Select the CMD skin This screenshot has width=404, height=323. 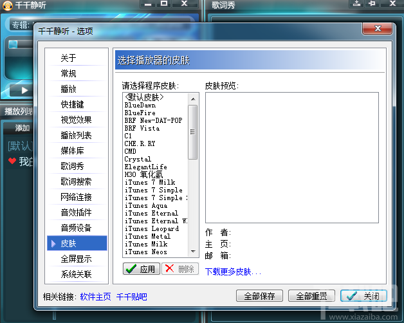156,151
